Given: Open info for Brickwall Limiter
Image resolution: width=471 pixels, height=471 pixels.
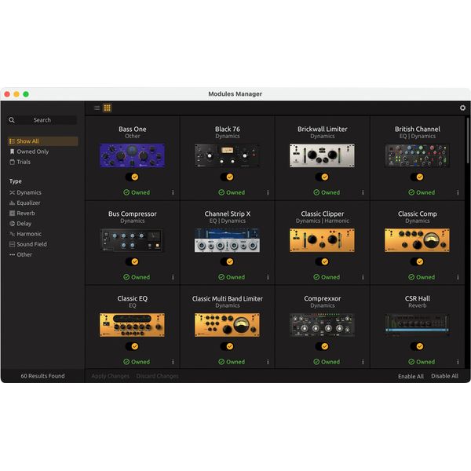Looking at the screenshot, I should click(363, 192).
